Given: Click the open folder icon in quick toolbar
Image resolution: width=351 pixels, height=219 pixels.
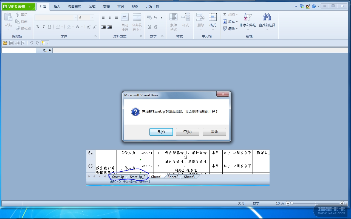Looking at the screenshot, I should (x=5, y=43).
